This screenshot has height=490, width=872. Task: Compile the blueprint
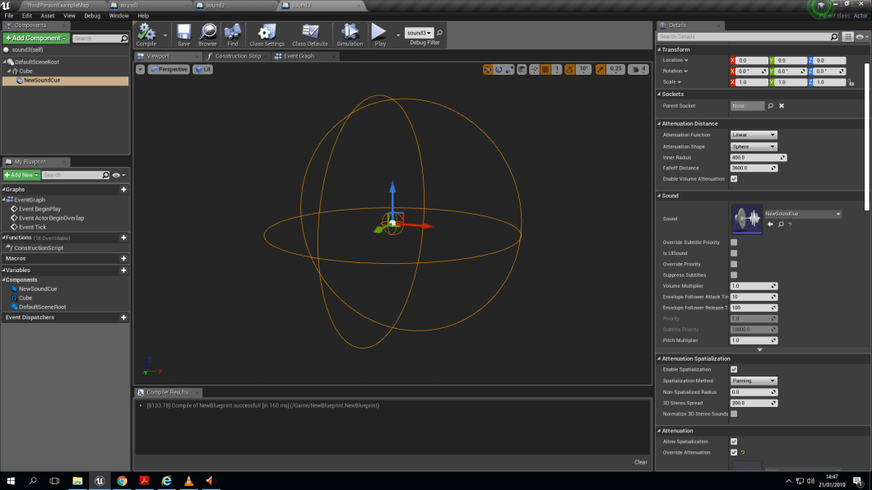click(146, 35)
